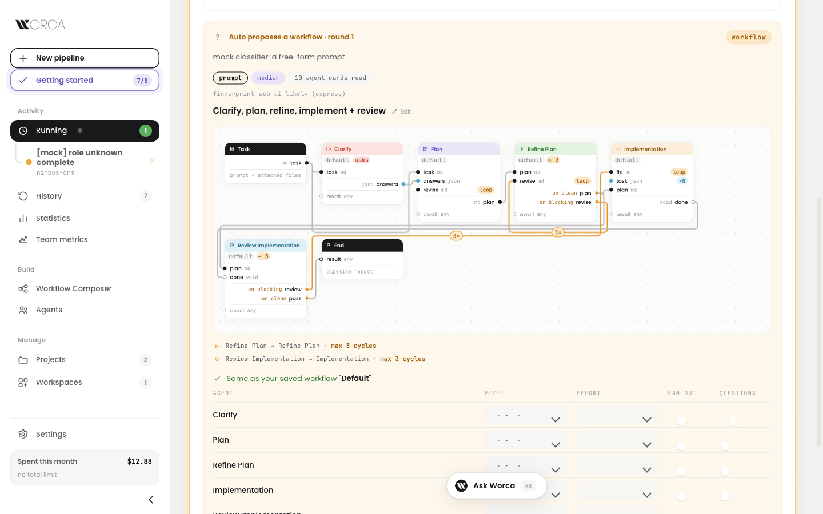The image size is (823, 514).
Task: Click the Review Implementation node icon
Action: pyautogui.click(x=232, y=246)
